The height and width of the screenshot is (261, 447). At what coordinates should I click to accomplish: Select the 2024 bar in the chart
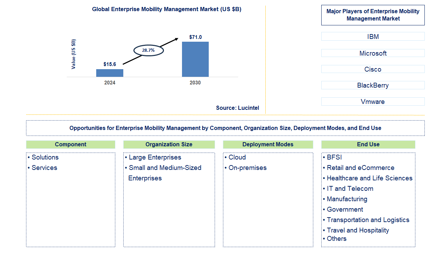(110, 73)
